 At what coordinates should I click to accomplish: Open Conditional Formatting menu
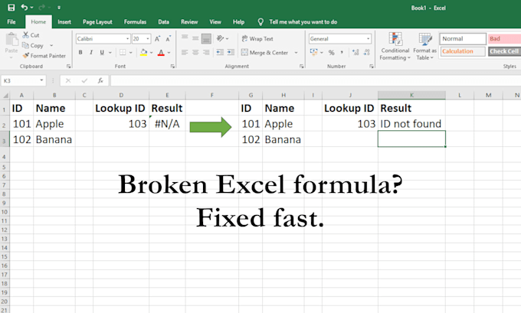point(395,47)
